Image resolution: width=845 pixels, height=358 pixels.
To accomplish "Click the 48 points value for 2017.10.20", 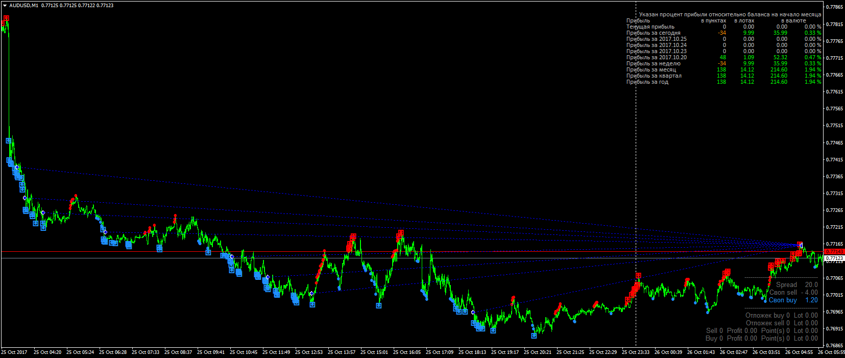I will click(x=723, y=57).
